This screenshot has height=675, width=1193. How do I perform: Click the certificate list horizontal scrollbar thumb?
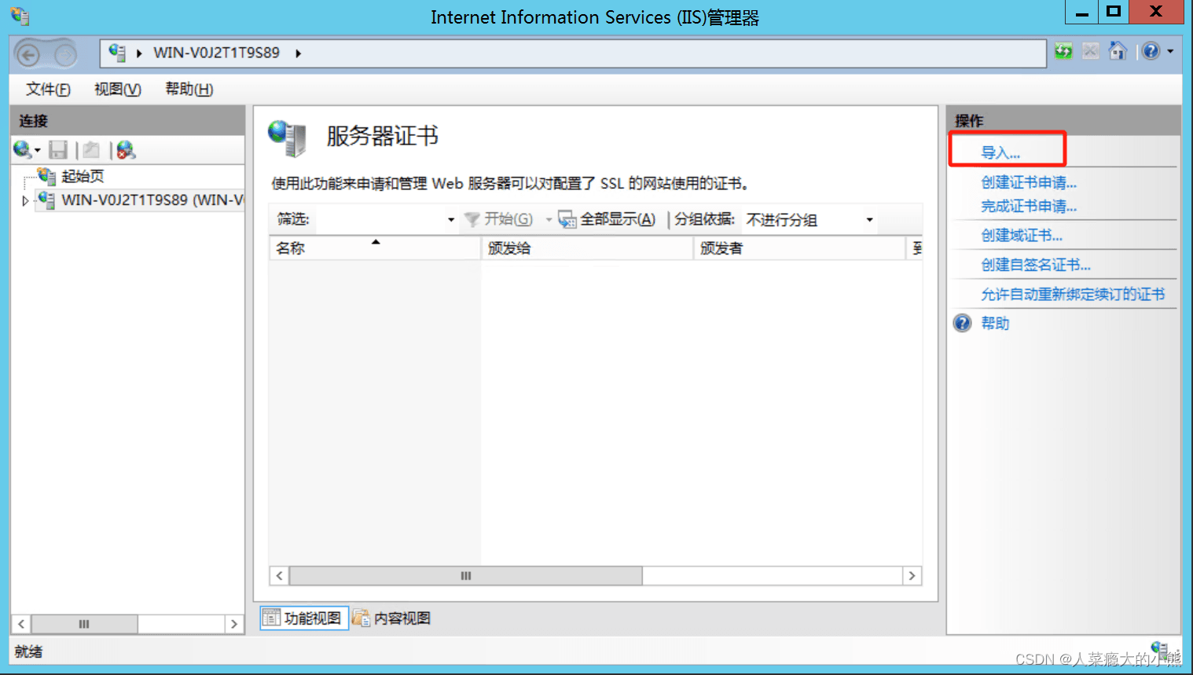pos(465,576)
